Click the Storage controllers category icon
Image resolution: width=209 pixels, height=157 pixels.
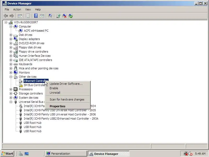(16, 93)
